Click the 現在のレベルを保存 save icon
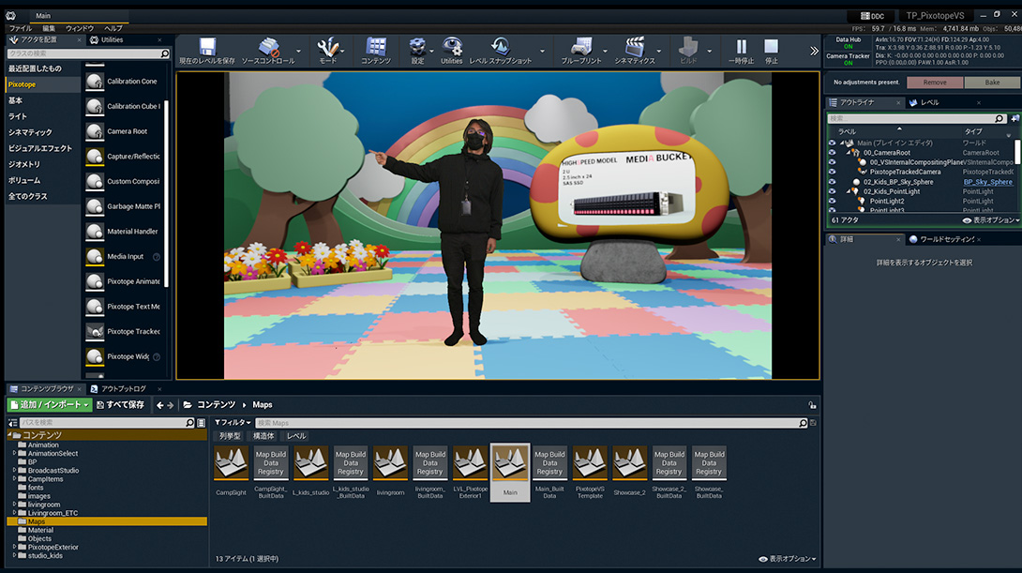The width and height of the screenshot is (1022, 573). pyautogui.click(x=207, y=46)
